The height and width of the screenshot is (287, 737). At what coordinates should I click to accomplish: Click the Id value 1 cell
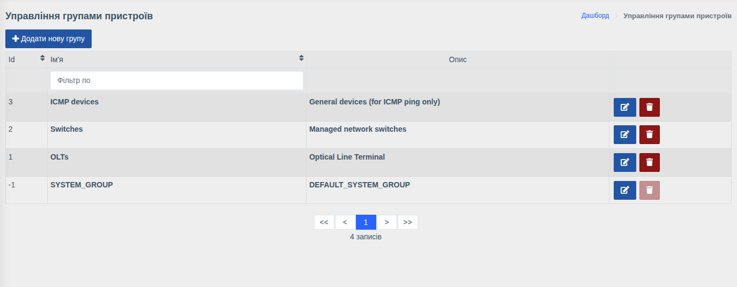[x=26, y=163]
